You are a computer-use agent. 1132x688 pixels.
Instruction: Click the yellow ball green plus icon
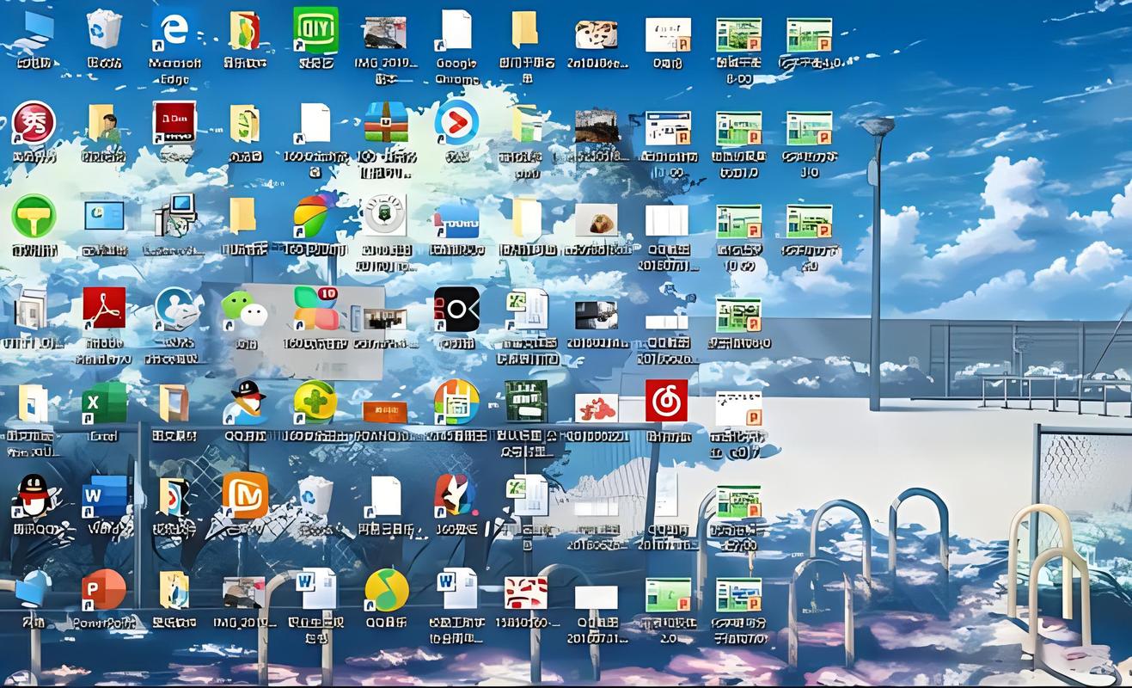(x=315, y=402)
